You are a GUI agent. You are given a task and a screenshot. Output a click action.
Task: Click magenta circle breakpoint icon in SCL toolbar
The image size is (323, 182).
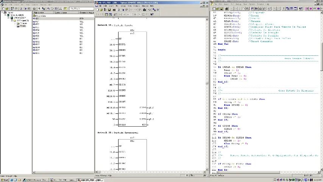[311, 9]
